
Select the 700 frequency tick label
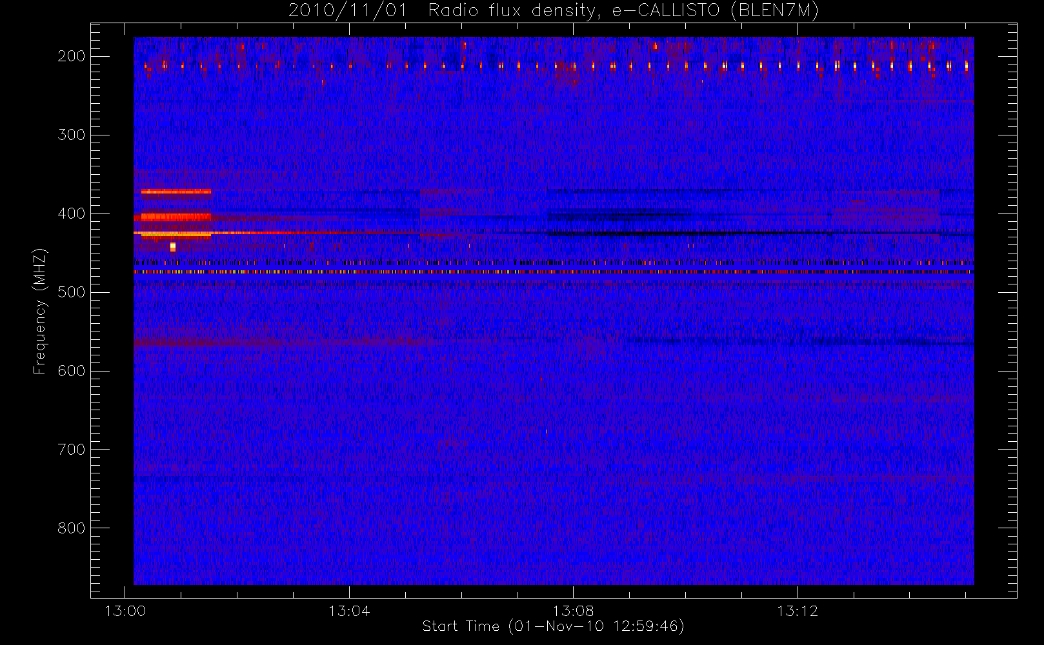coord(72,450)
